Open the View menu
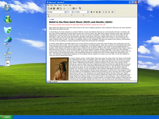The width and height of the screenshot is (159, 119). coord(55,5)
